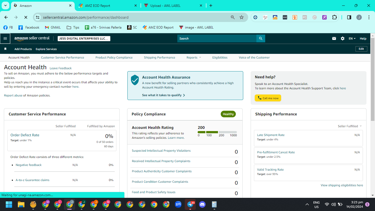
Task: Open Calculator from the taskbar
Action: click(214, 204)
